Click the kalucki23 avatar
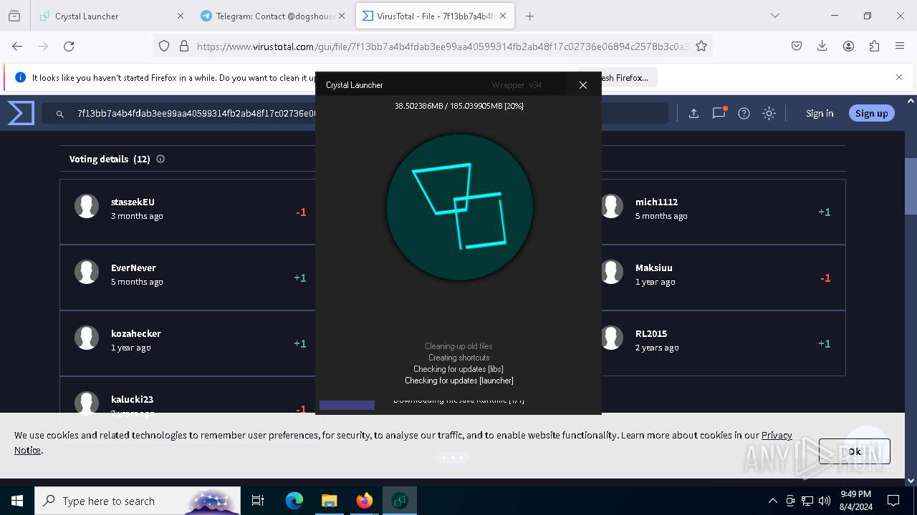This screenshot has width=917, height=515. tap(87, 403)
